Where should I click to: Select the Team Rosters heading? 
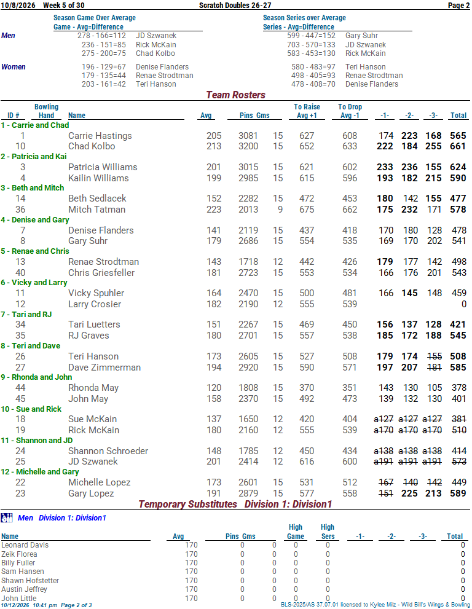[235, 95]
